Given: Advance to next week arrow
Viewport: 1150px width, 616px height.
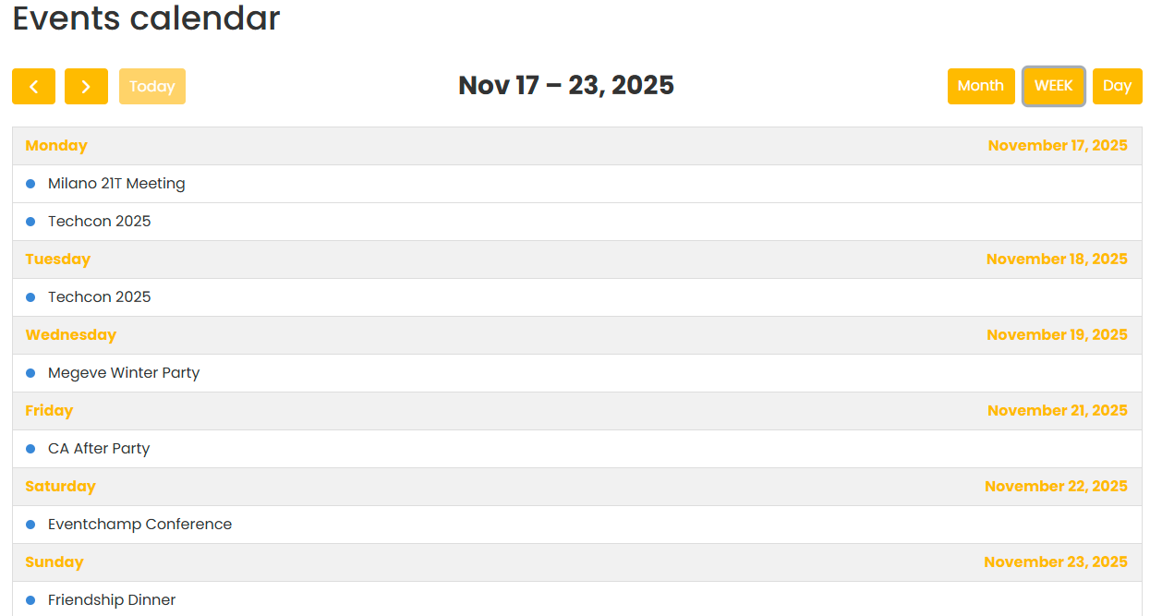Looking at the screenshot, I should (x=86, y=87).
